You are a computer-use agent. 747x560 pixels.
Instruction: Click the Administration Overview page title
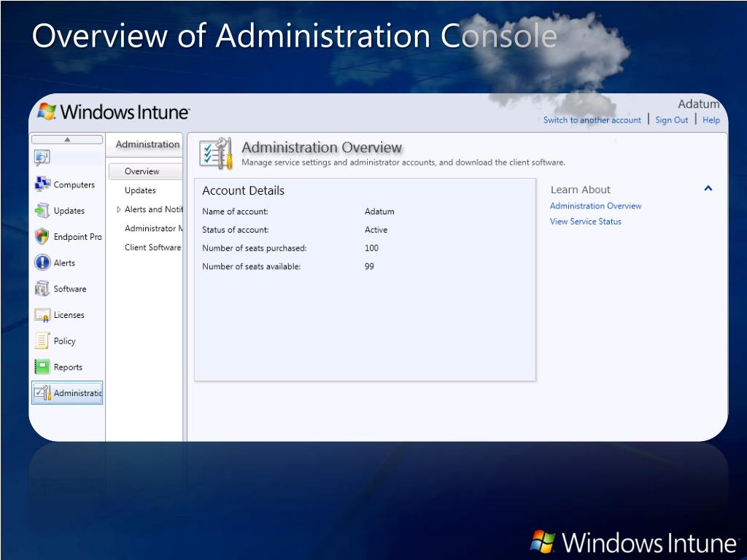pos(322,147)
